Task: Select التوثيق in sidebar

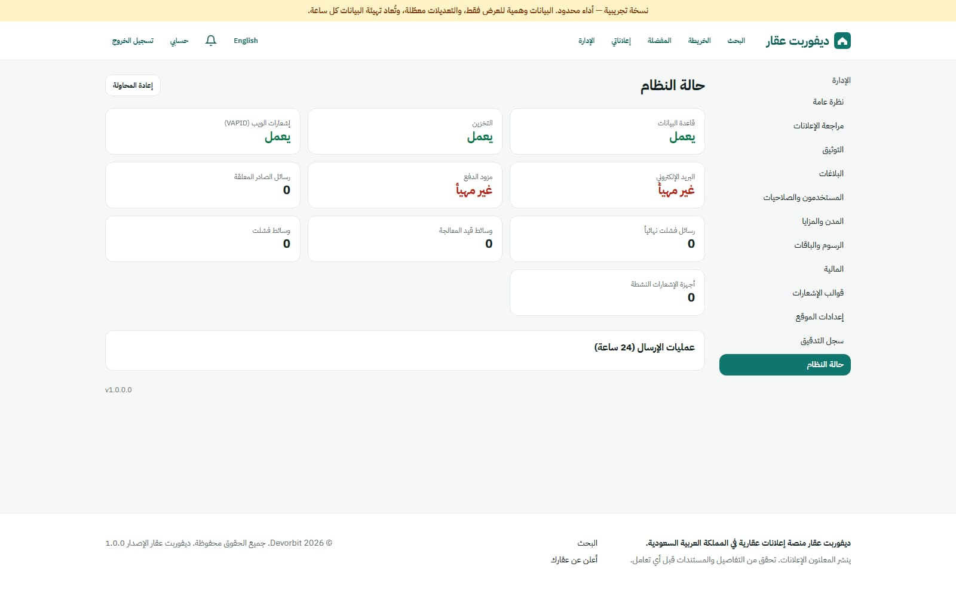Action: coord(785,150)
